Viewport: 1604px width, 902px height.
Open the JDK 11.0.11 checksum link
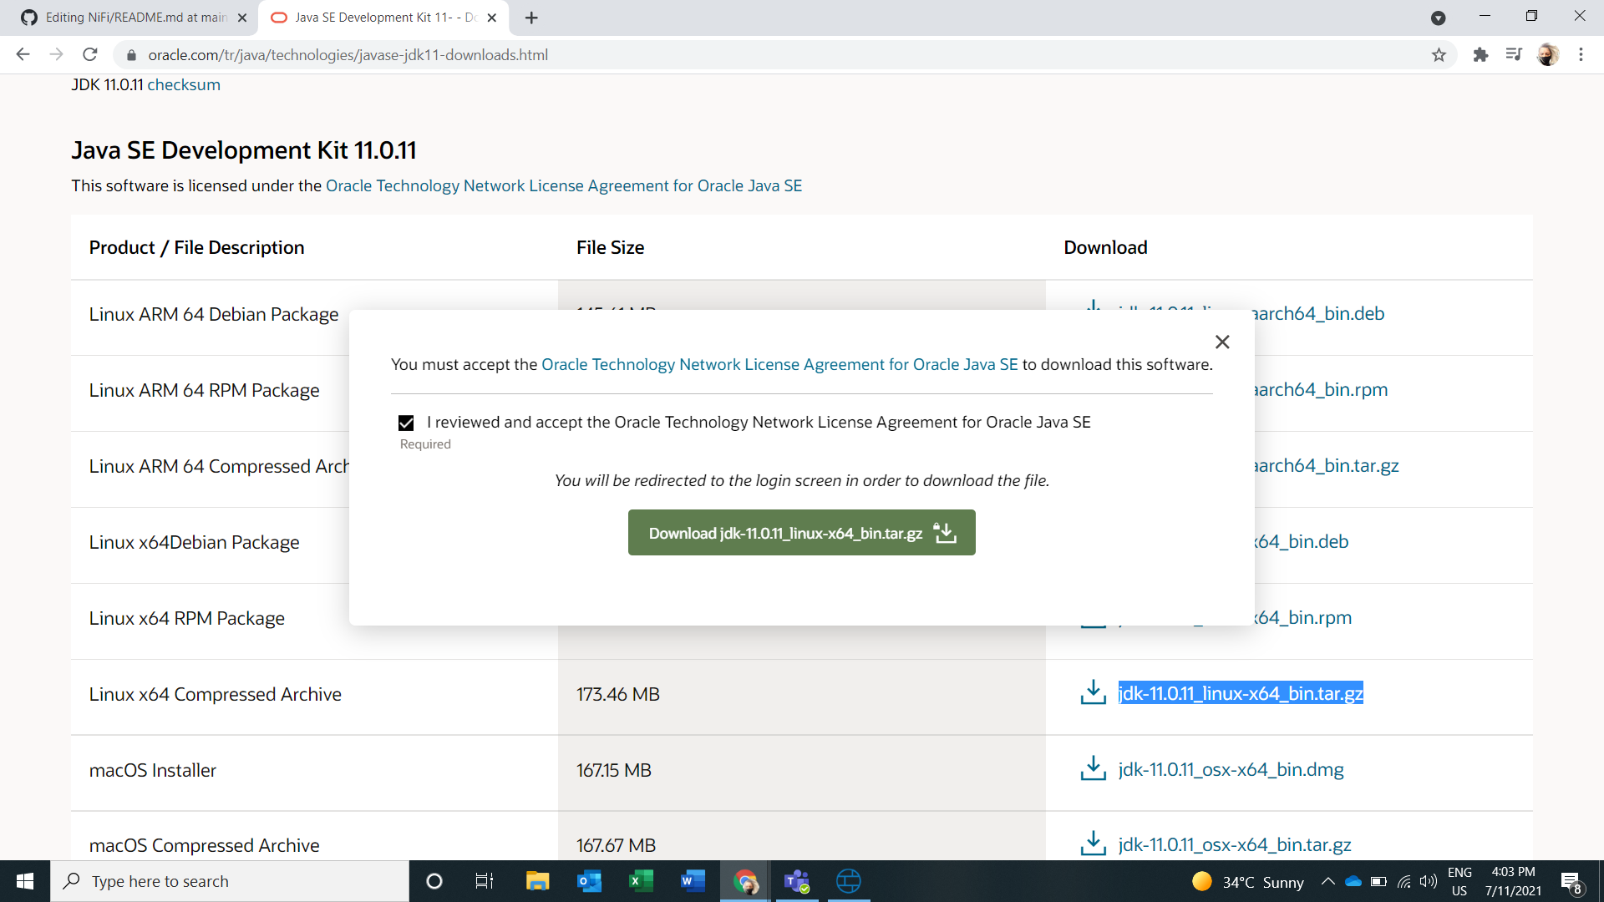point(184,84)
